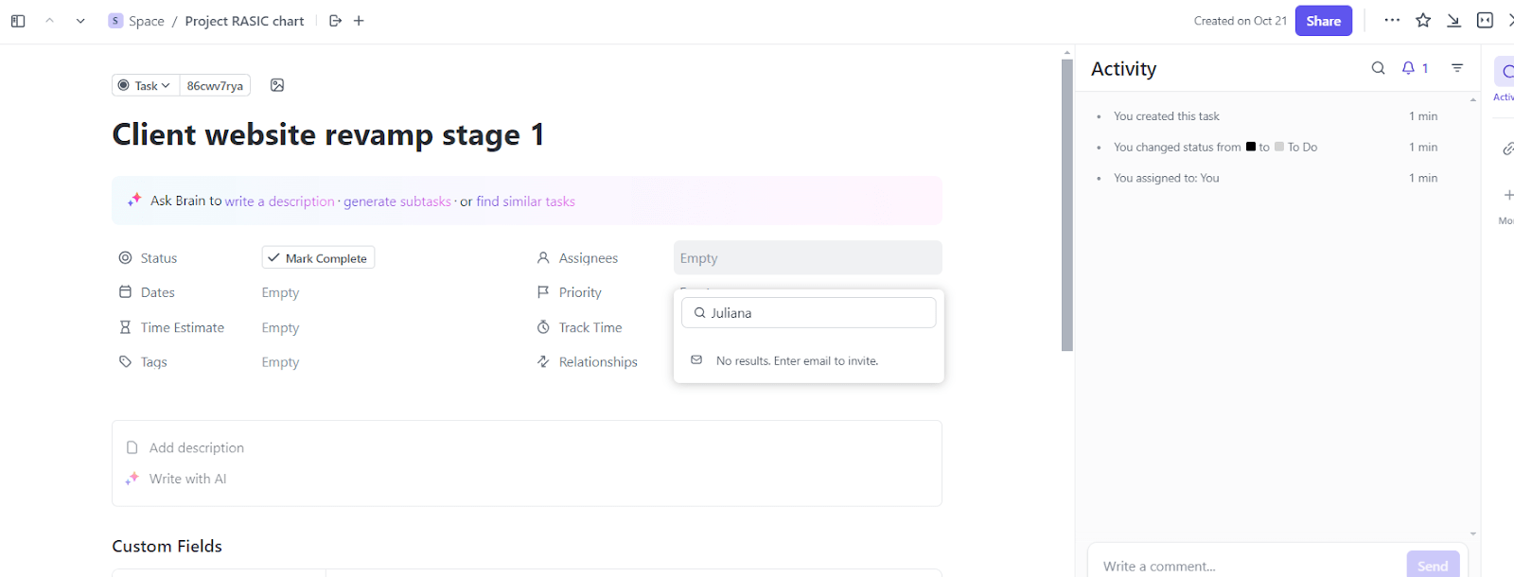The height and width of the screenshot is (577, 1514).
Task: Go to the next task chevron
Action: [x=80, y=21]
